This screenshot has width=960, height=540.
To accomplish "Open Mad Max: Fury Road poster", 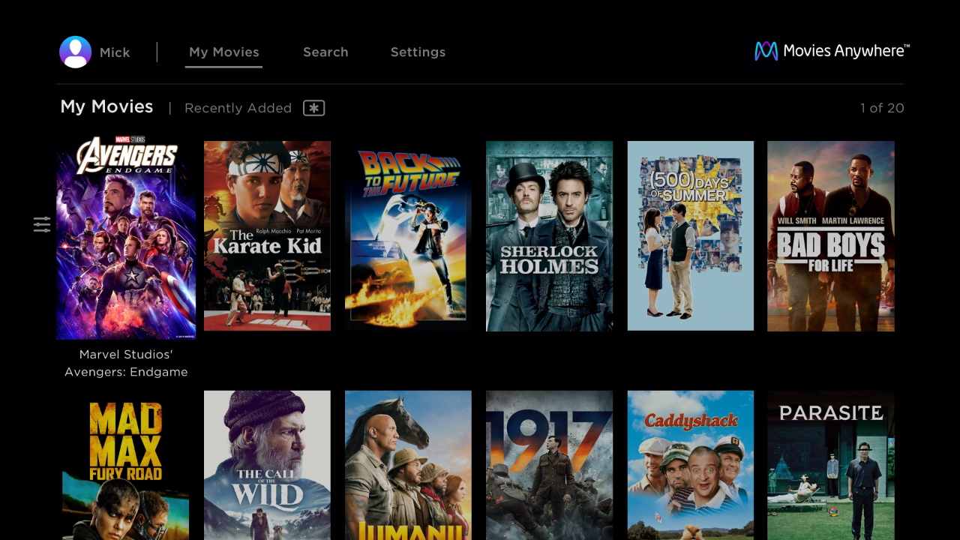I will [x=125, y=465].
